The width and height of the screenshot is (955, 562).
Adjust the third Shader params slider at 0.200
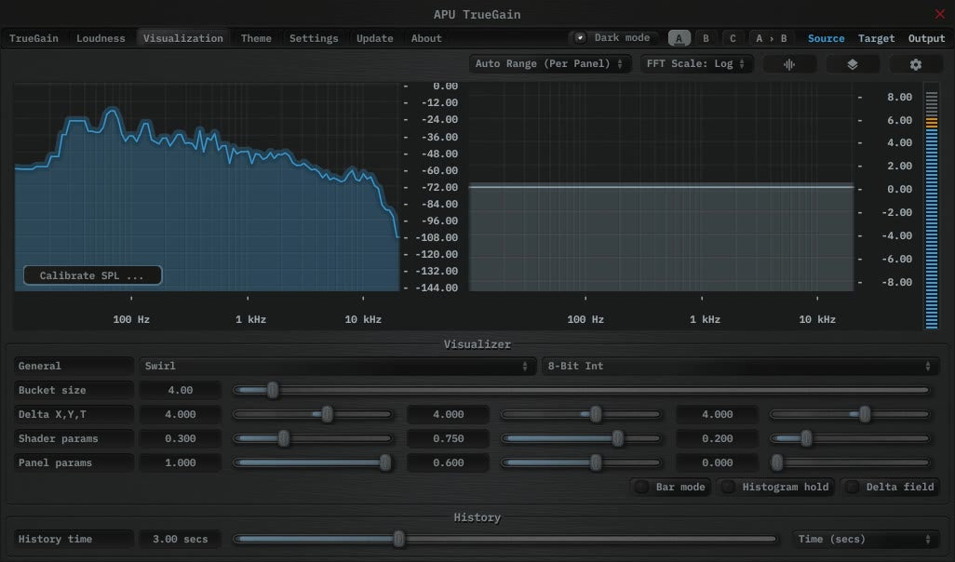click(x=850, y=438)
